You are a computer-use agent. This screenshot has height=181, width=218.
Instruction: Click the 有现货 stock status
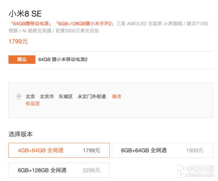point(33,104)
